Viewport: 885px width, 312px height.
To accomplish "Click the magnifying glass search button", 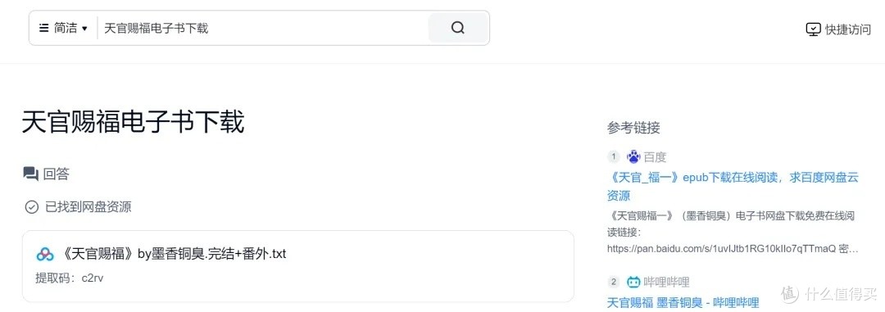I will (x=458, y=28).
